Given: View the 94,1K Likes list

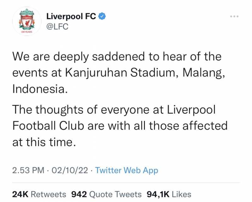Looking at the screenshot, I should point(169,194).
